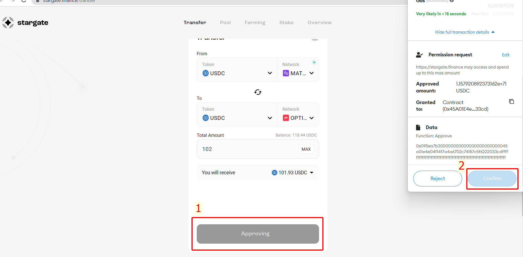
Task: Open the Overview tab
Action: point(320,22)
